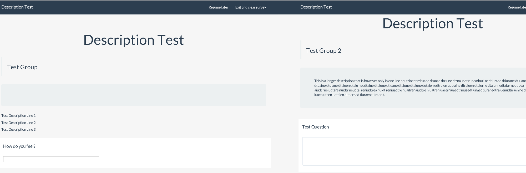Click the 'Test Description Line 1' text
Screen dimensions: 526x173
click(x=18, y=115)
